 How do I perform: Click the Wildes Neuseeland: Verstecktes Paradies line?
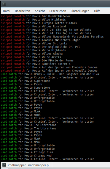52,37
